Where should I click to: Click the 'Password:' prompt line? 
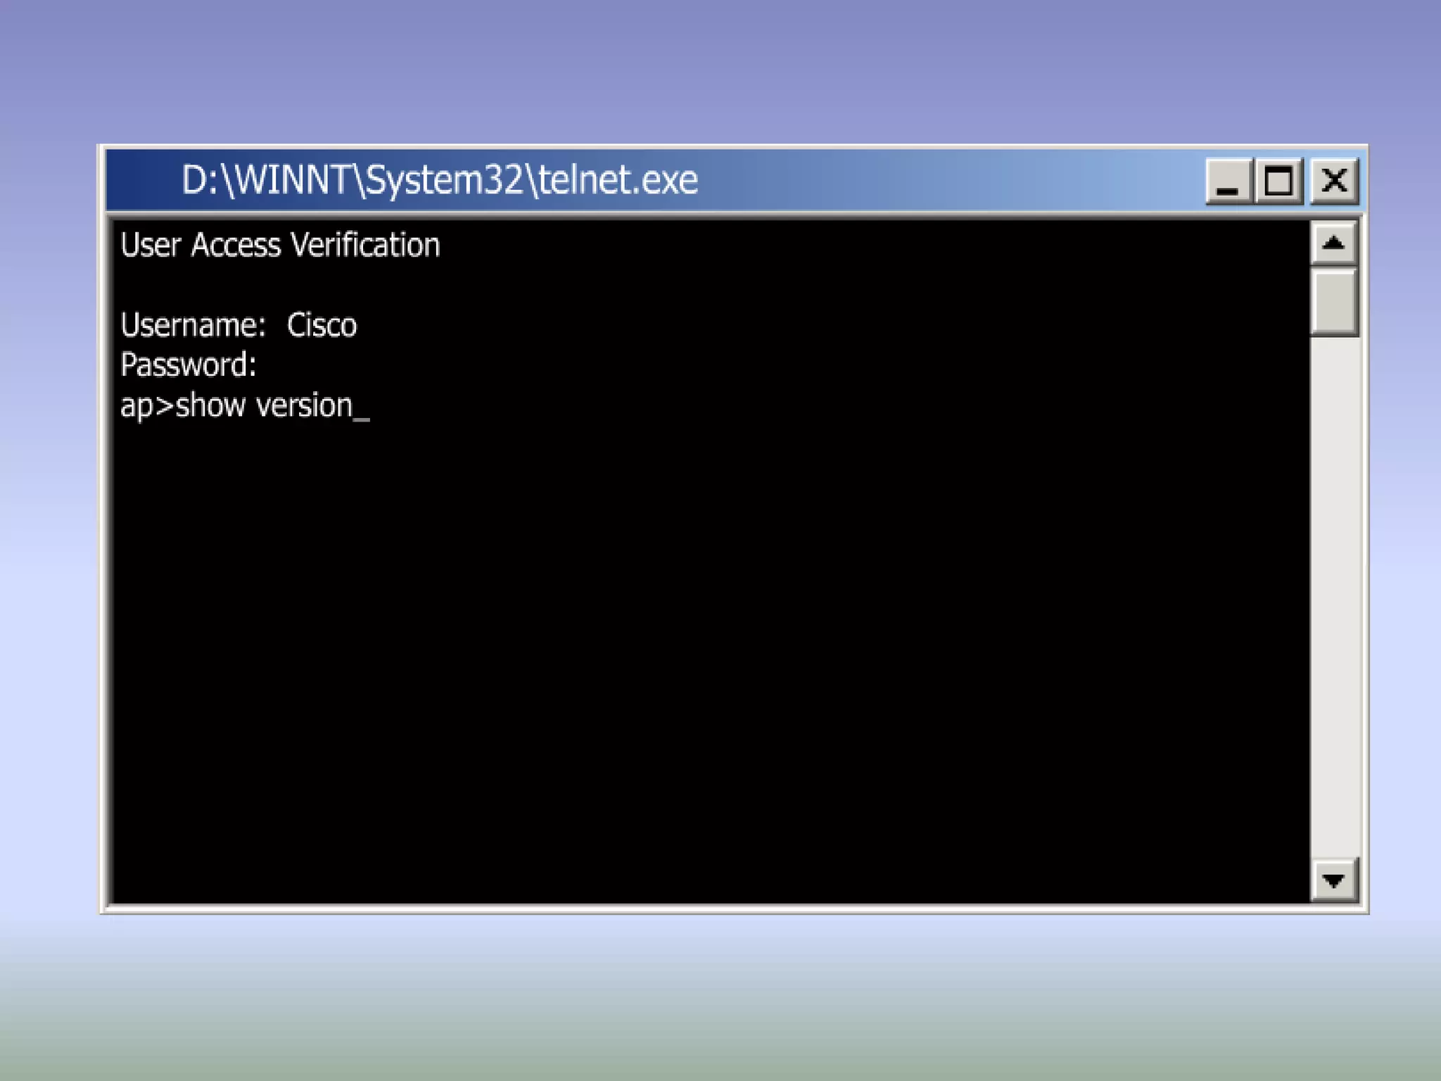click(x=189, y=365)
